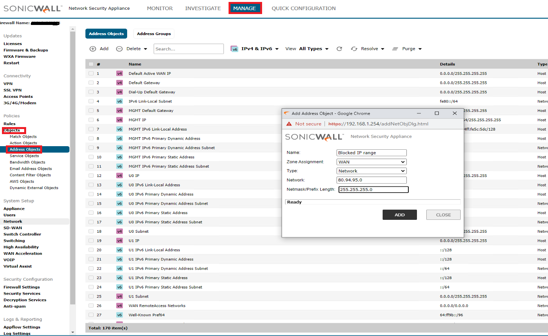The image size is (548, 336).
Task: Switch to the MONITOR top tab
Action: (160, 8)
